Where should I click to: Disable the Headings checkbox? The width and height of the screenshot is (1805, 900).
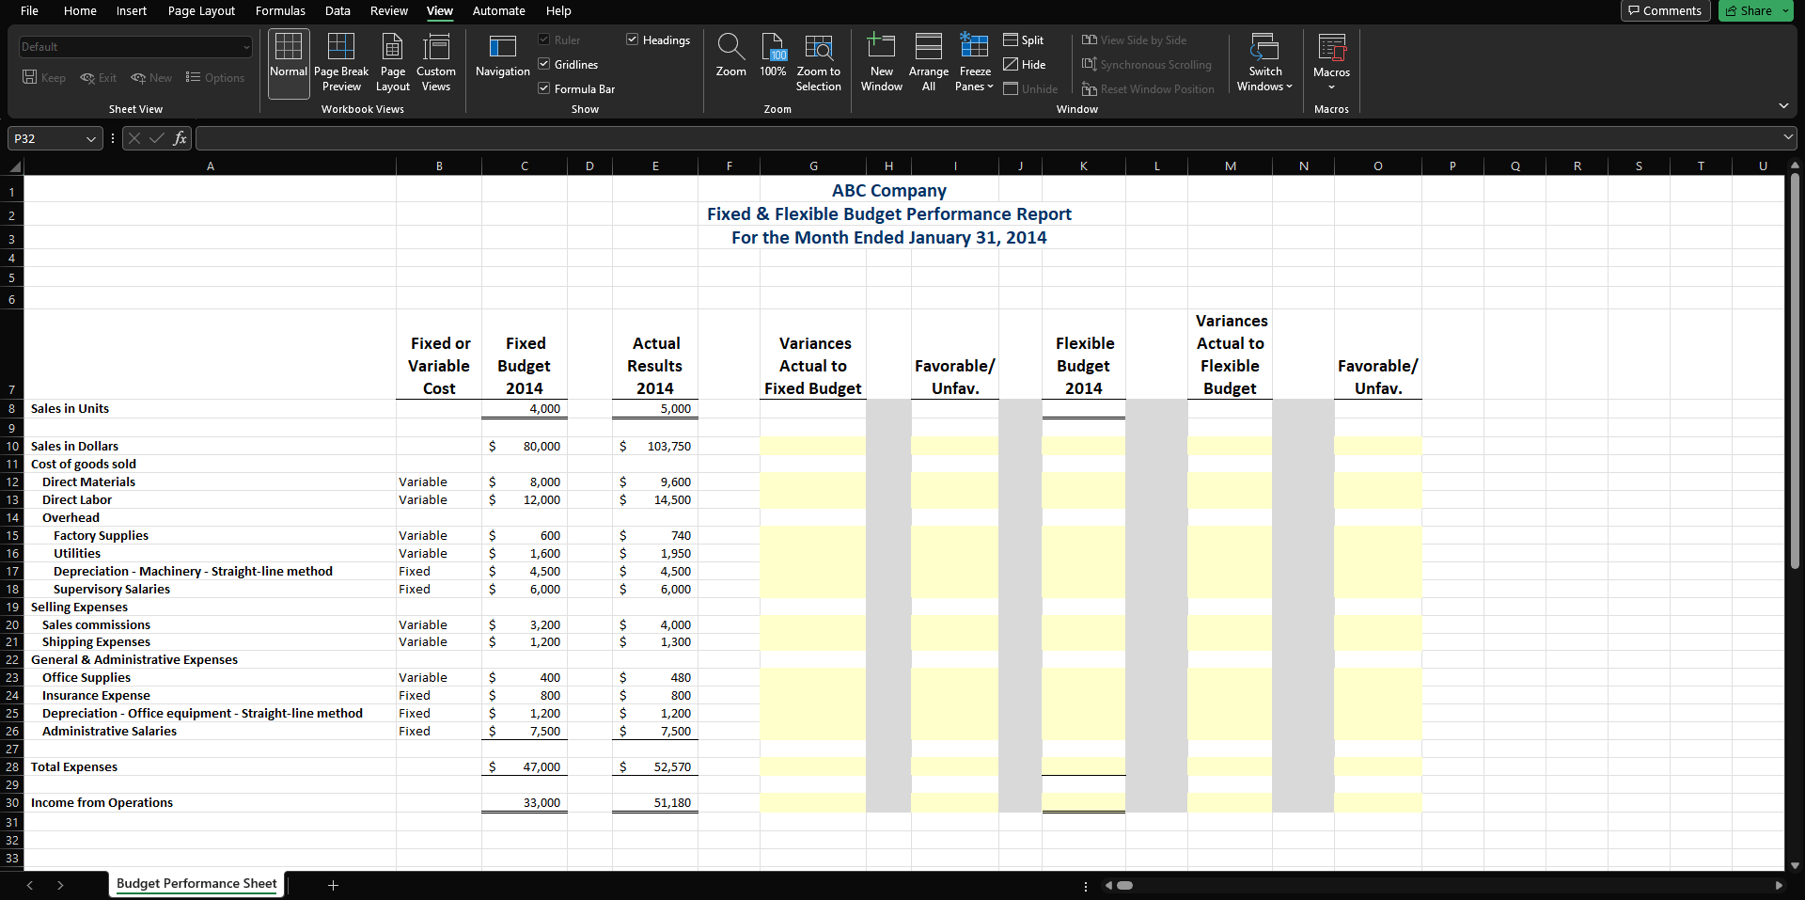631,39
